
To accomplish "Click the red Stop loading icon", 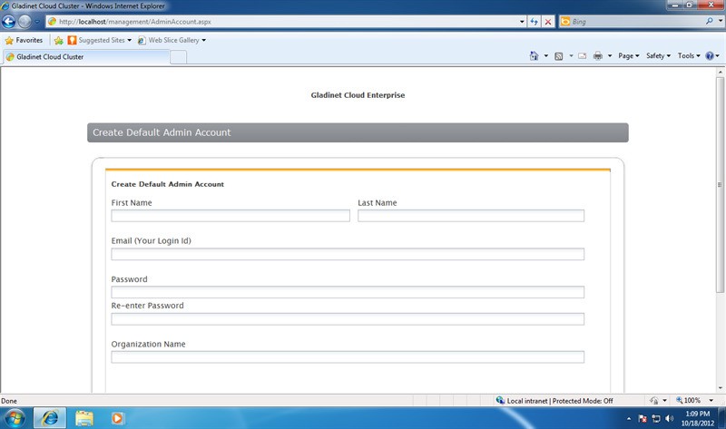I will click(x=548, y=21).
